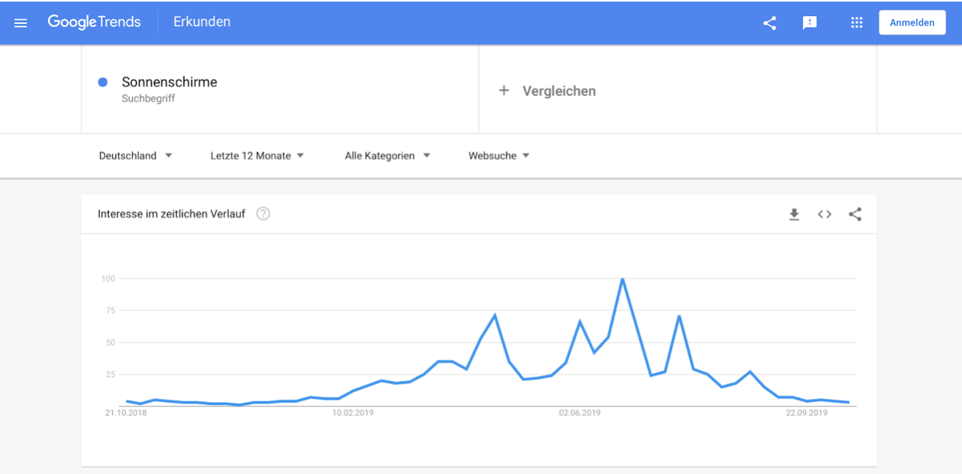
Task: Click Vergleichen to add comparison term
Action: [x=559, y=90]
